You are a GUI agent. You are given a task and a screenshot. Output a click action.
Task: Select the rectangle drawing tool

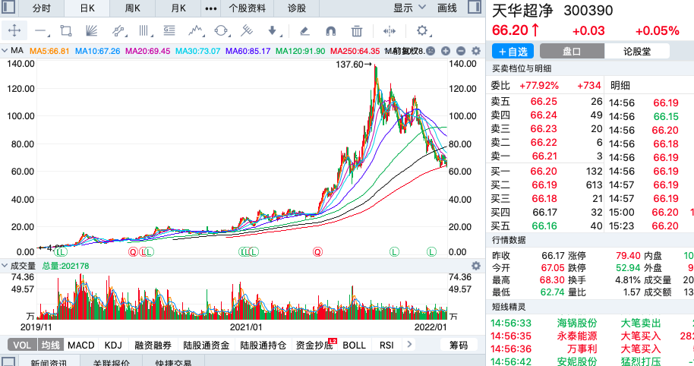pos(66,30)
